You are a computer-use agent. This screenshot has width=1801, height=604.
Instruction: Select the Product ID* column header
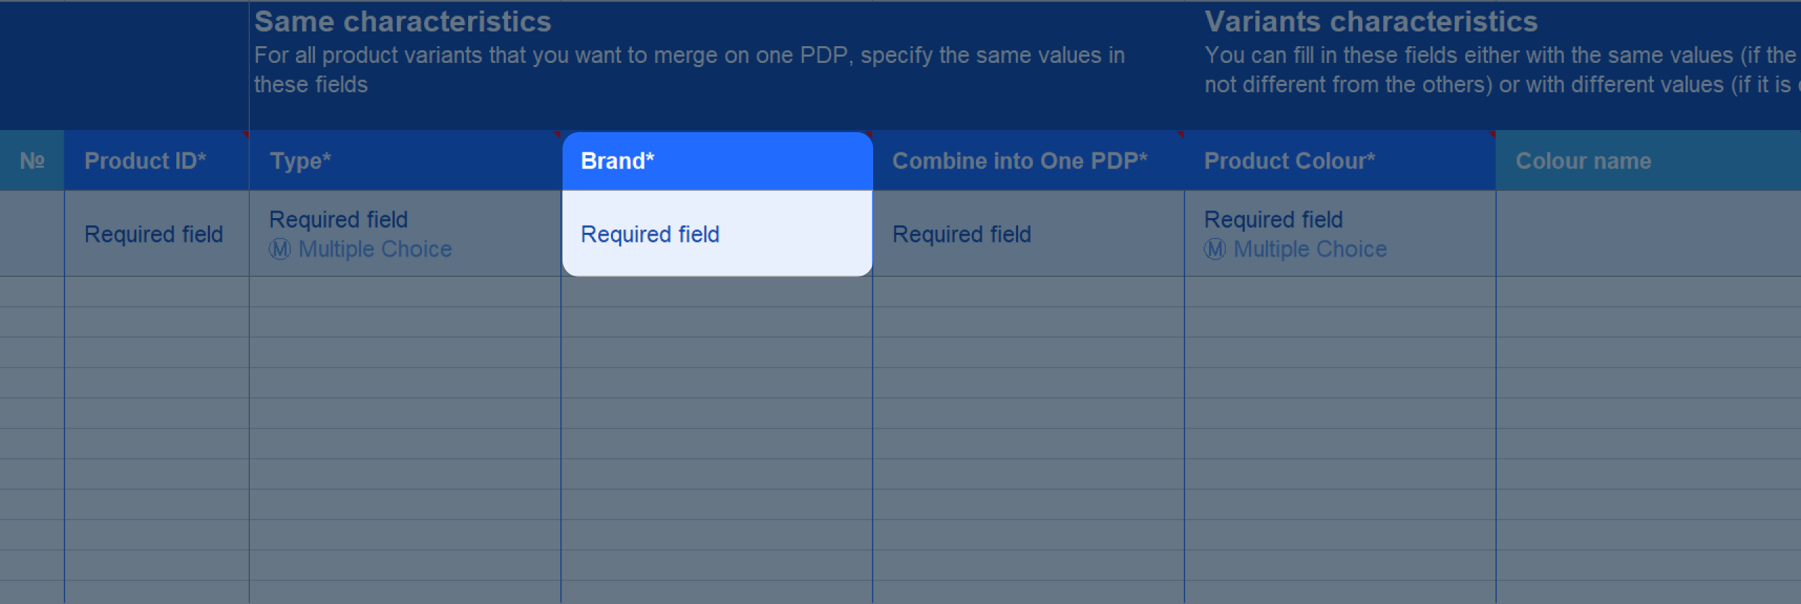point(157,161)
